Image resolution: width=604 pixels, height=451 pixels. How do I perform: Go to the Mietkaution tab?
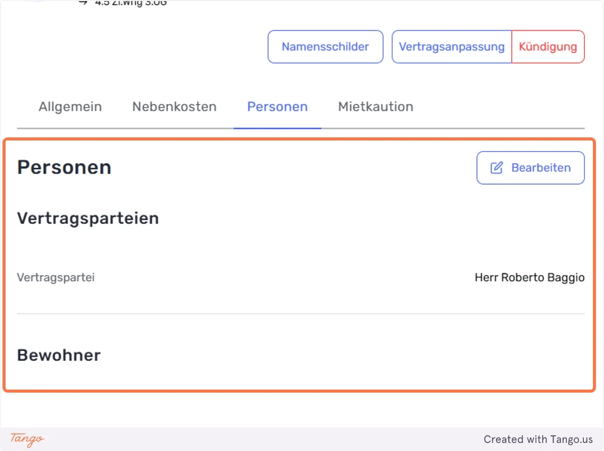point(375,107)
